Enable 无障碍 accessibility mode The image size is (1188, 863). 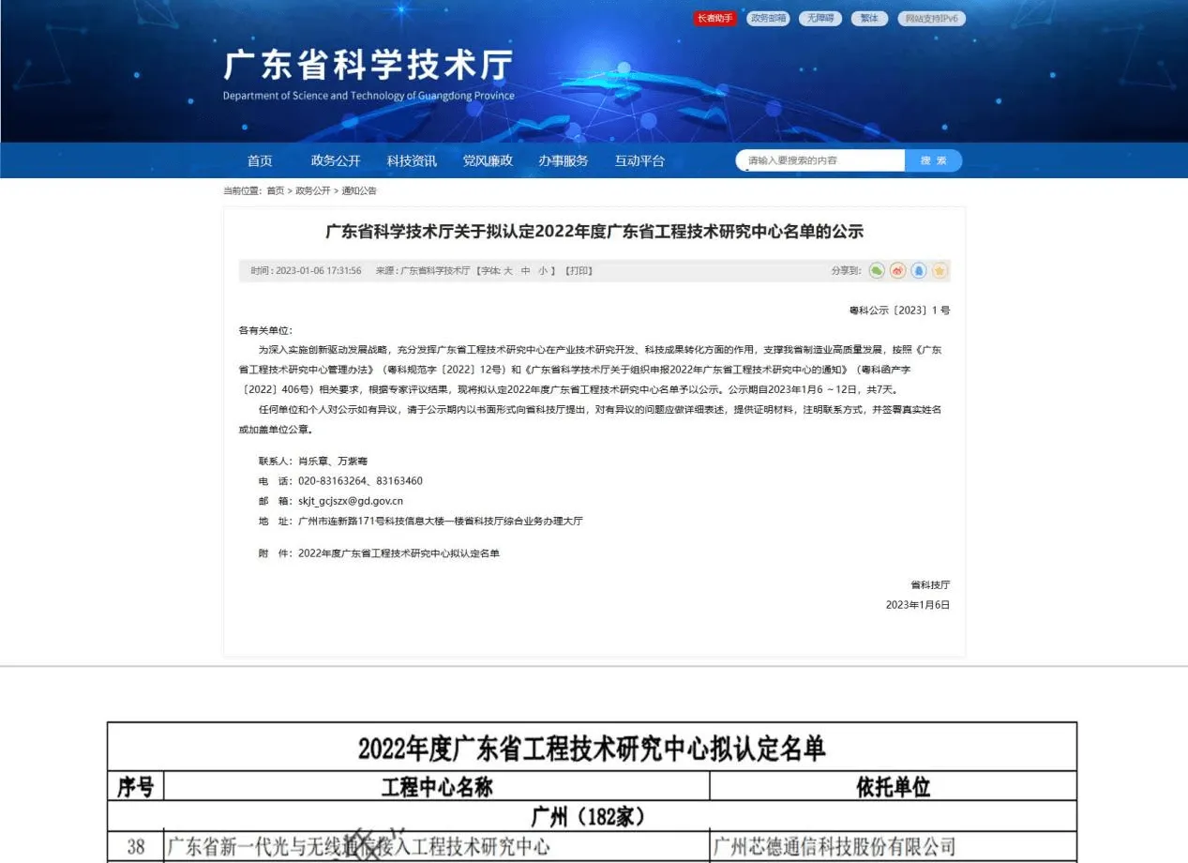820,19
